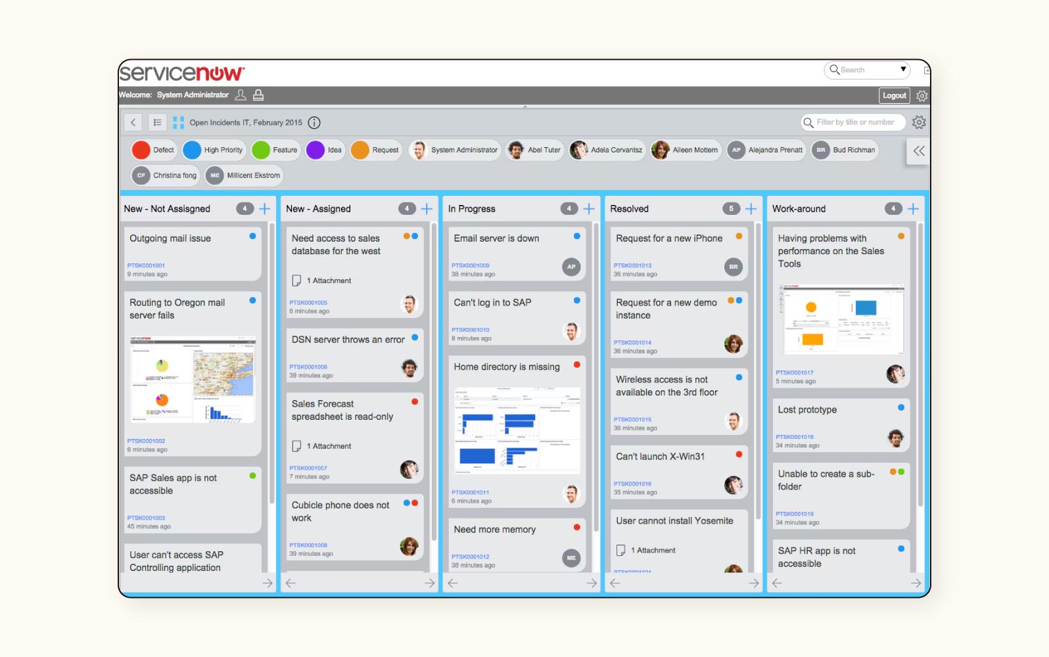The width and height of the screenshot is (1049, 657).
Task: Select the board grid view icon
Action: coord(178,122)
